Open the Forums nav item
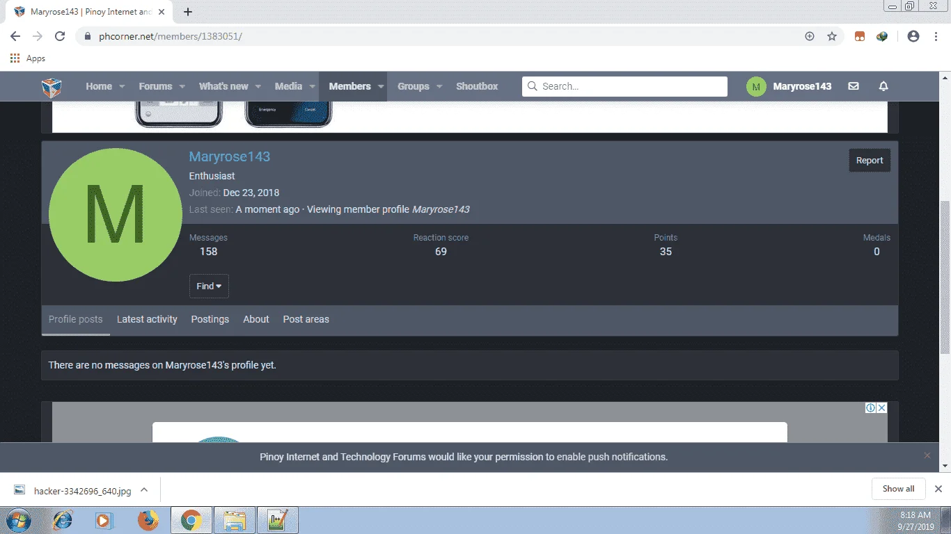Screen dimensions: 951x534 point(155,86)
